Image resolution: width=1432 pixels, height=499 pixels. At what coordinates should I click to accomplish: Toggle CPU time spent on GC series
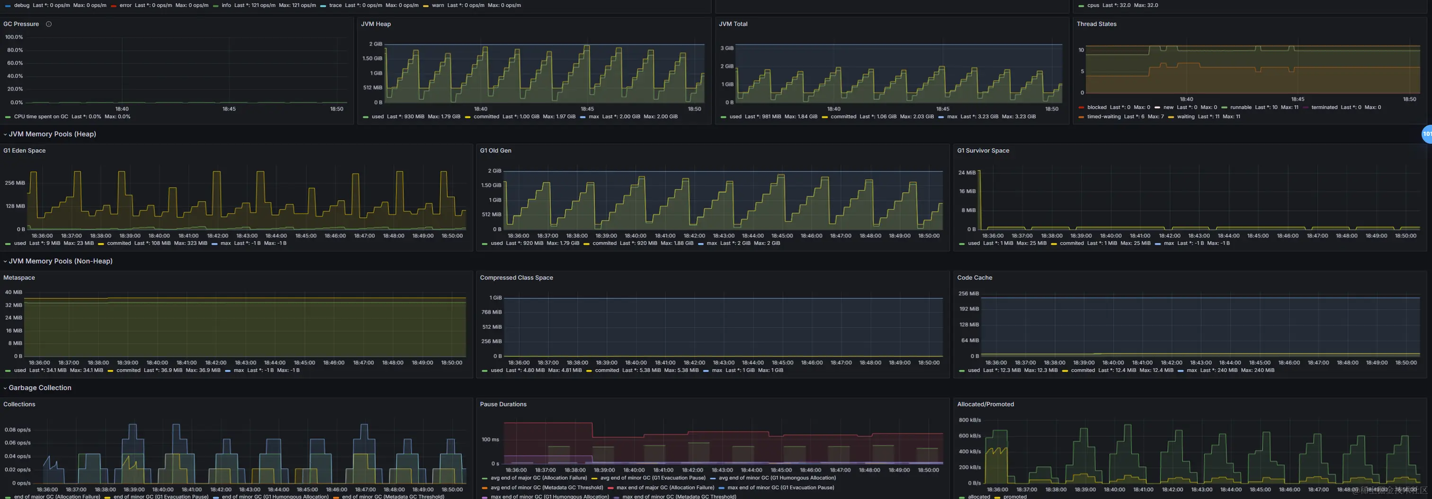[x=41, y=116]
